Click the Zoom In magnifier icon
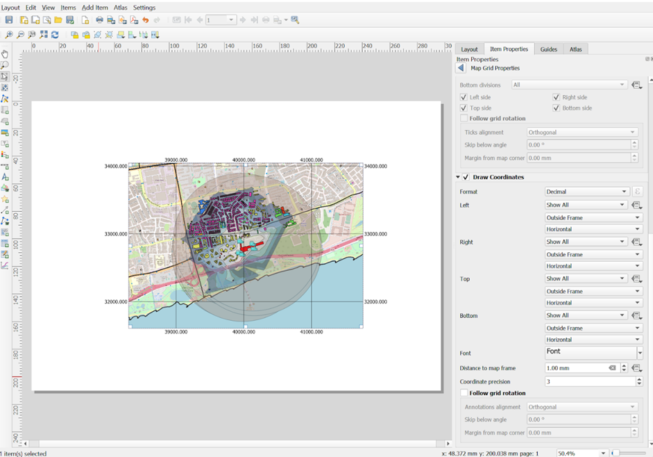 pos(9,35)
